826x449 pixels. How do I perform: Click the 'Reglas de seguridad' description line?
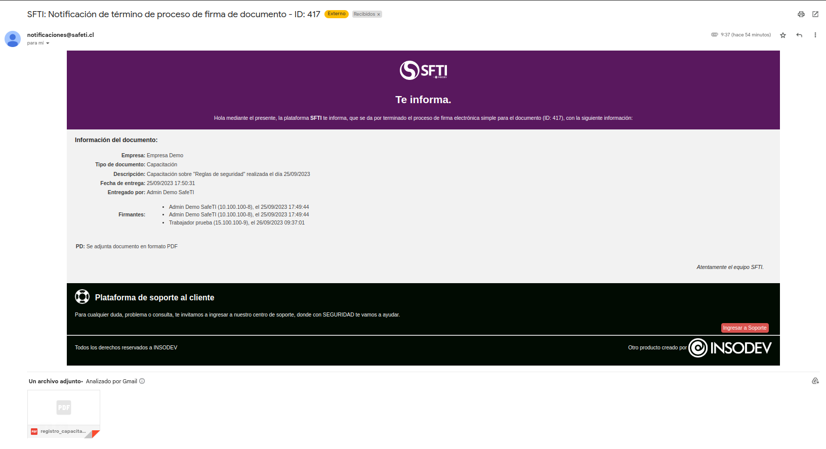pyautogui.click(x=228, y=174)
